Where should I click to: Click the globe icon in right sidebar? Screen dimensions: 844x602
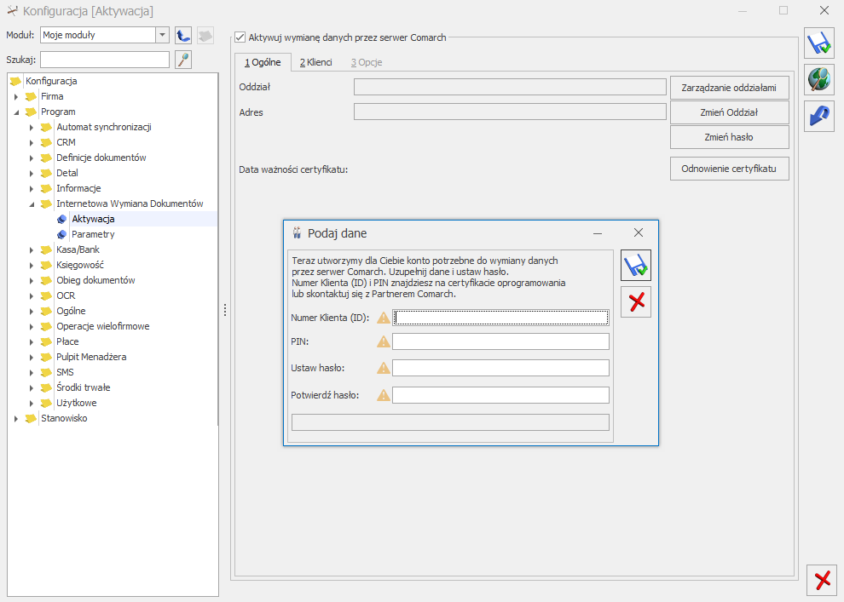[x=819, y=80]
